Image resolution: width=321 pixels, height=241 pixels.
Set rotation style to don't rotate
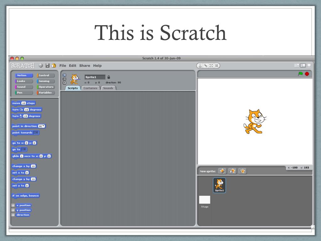coord(64,83)
